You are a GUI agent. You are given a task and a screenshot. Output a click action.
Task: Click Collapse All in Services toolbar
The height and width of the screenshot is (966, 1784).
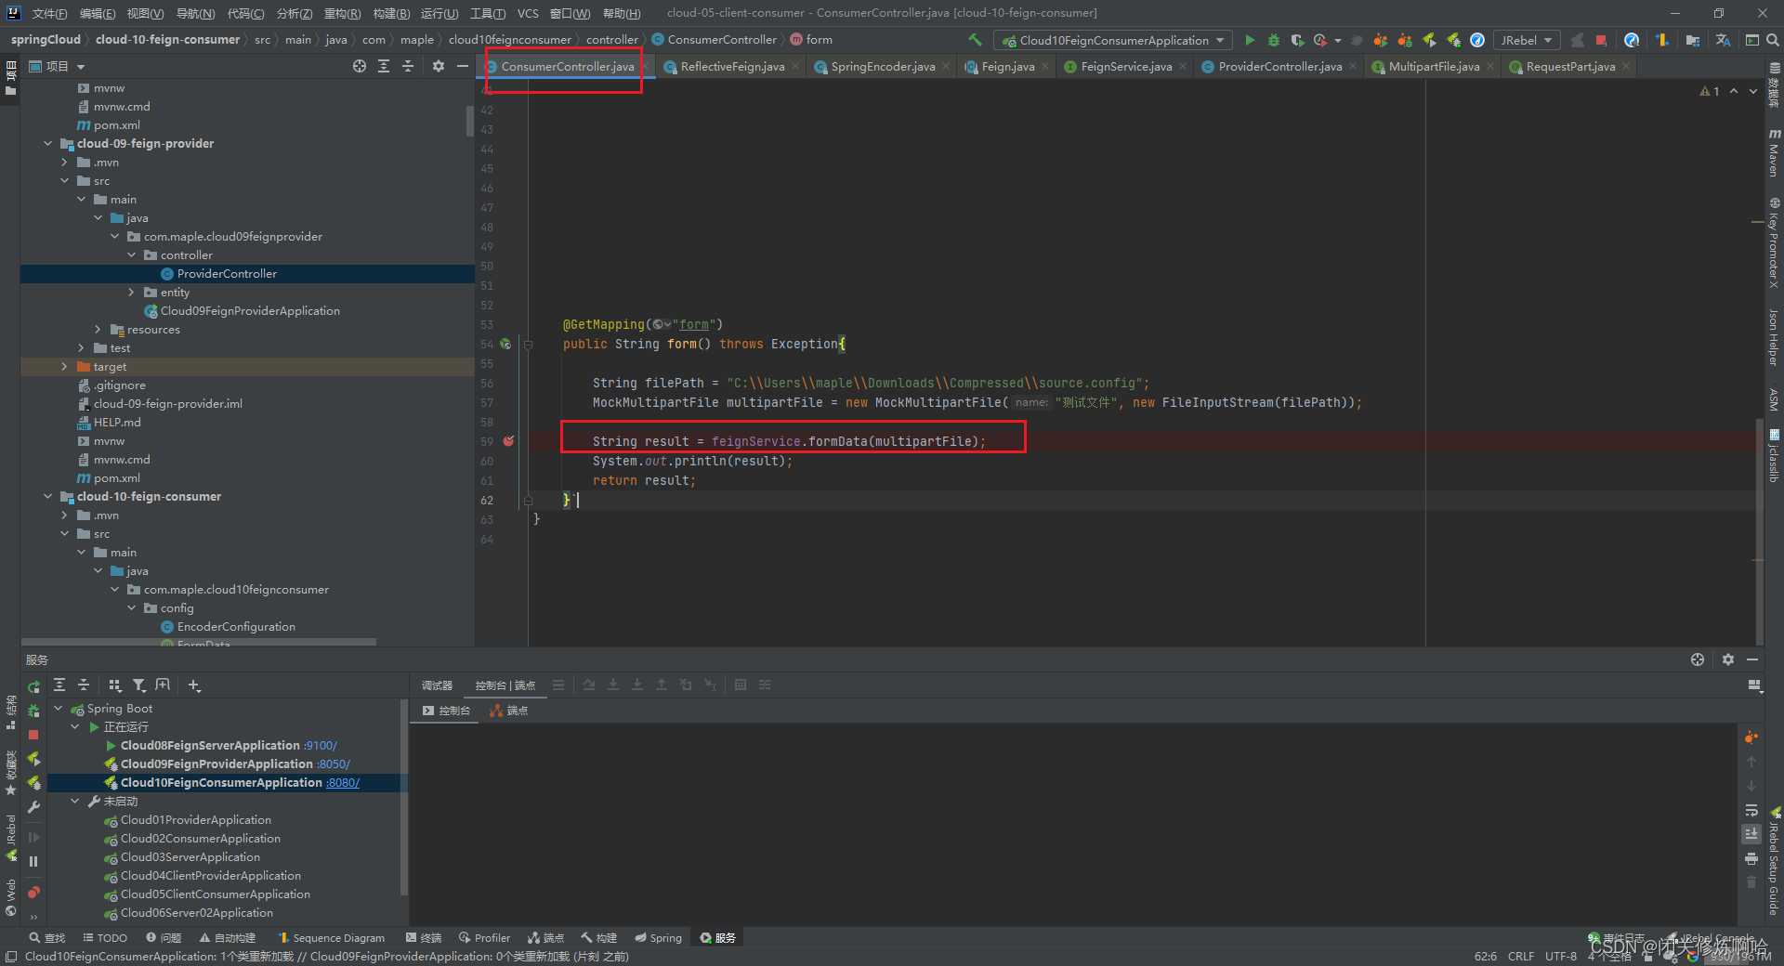(x=84, y=685)
